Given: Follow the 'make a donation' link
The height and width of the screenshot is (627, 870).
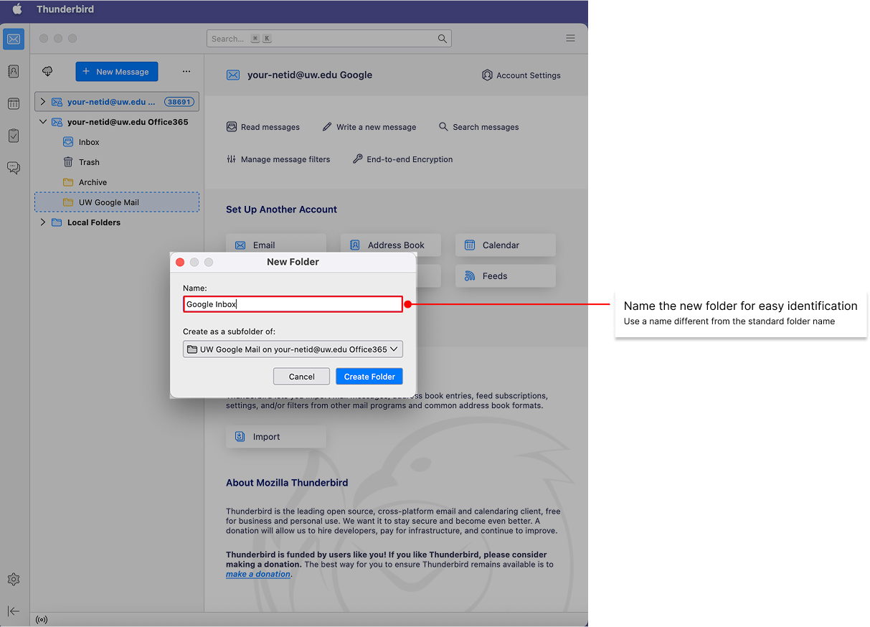Looking at the screenshot, I should (257, 574).
